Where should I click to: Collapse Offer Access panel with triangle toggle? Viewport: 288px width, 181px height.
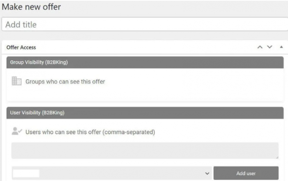point(281,47)
